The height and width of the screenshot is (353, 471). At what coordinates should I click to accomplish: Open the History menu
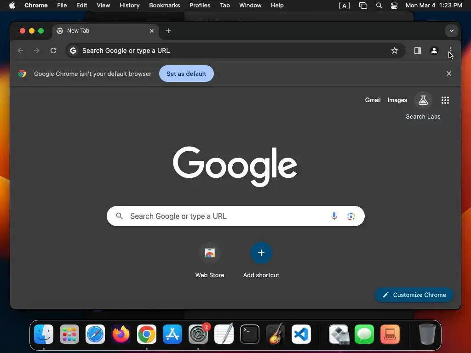(129, 6)
